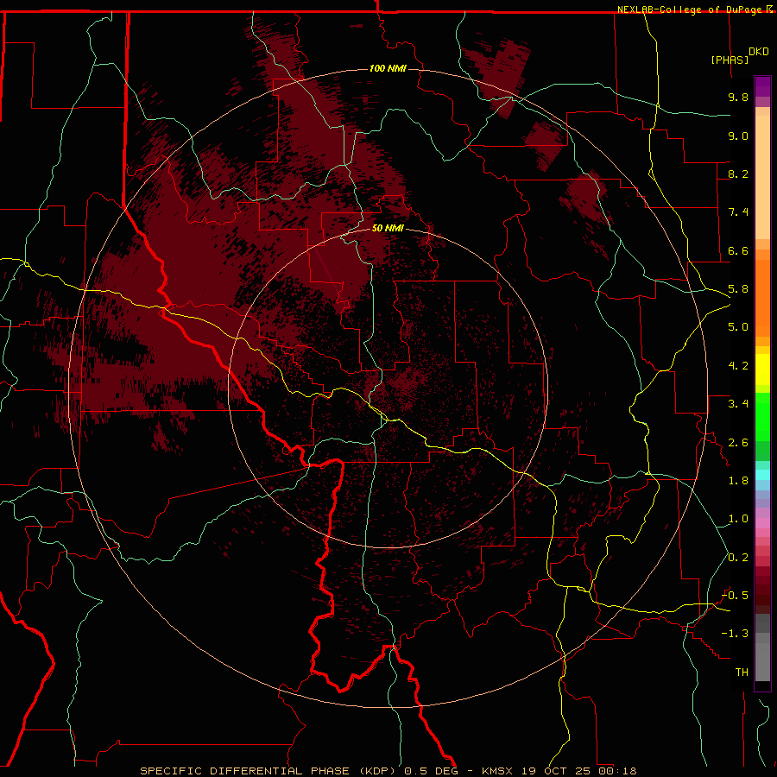Click the 50 NMI range ring label
Image resolution: width=777 pixels, height=777 pixels.
[x=388, y=228]
